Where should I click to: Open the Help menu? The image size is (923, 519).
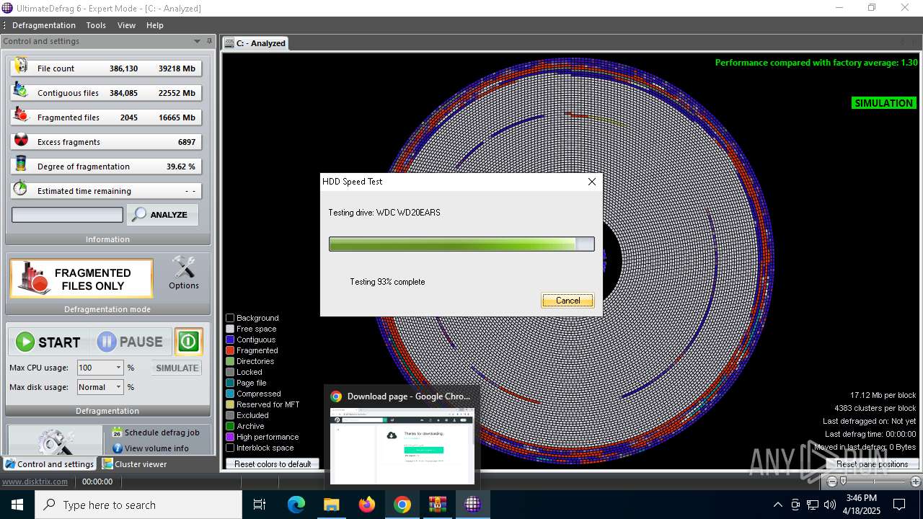[x=155, y=25]
